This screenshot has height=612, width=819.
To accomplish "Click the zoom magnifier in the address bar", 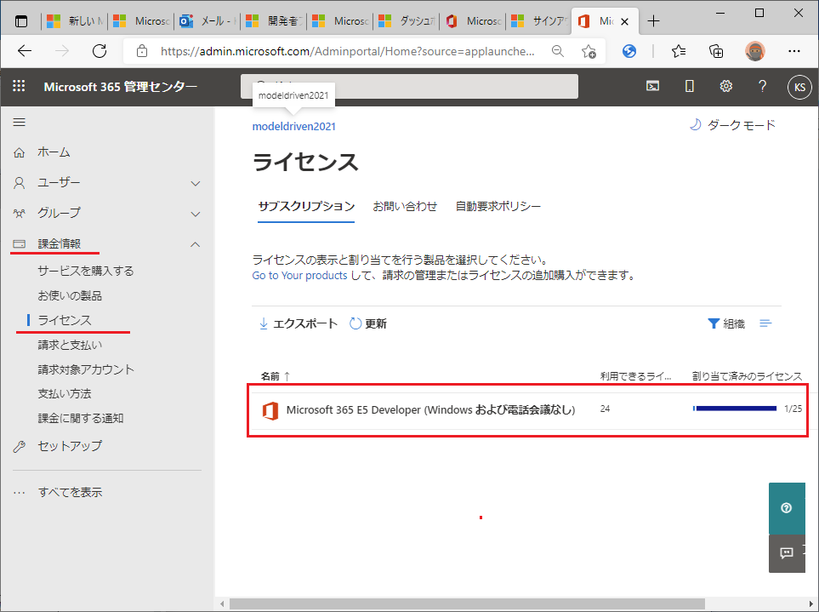I will tap(558, 51).
